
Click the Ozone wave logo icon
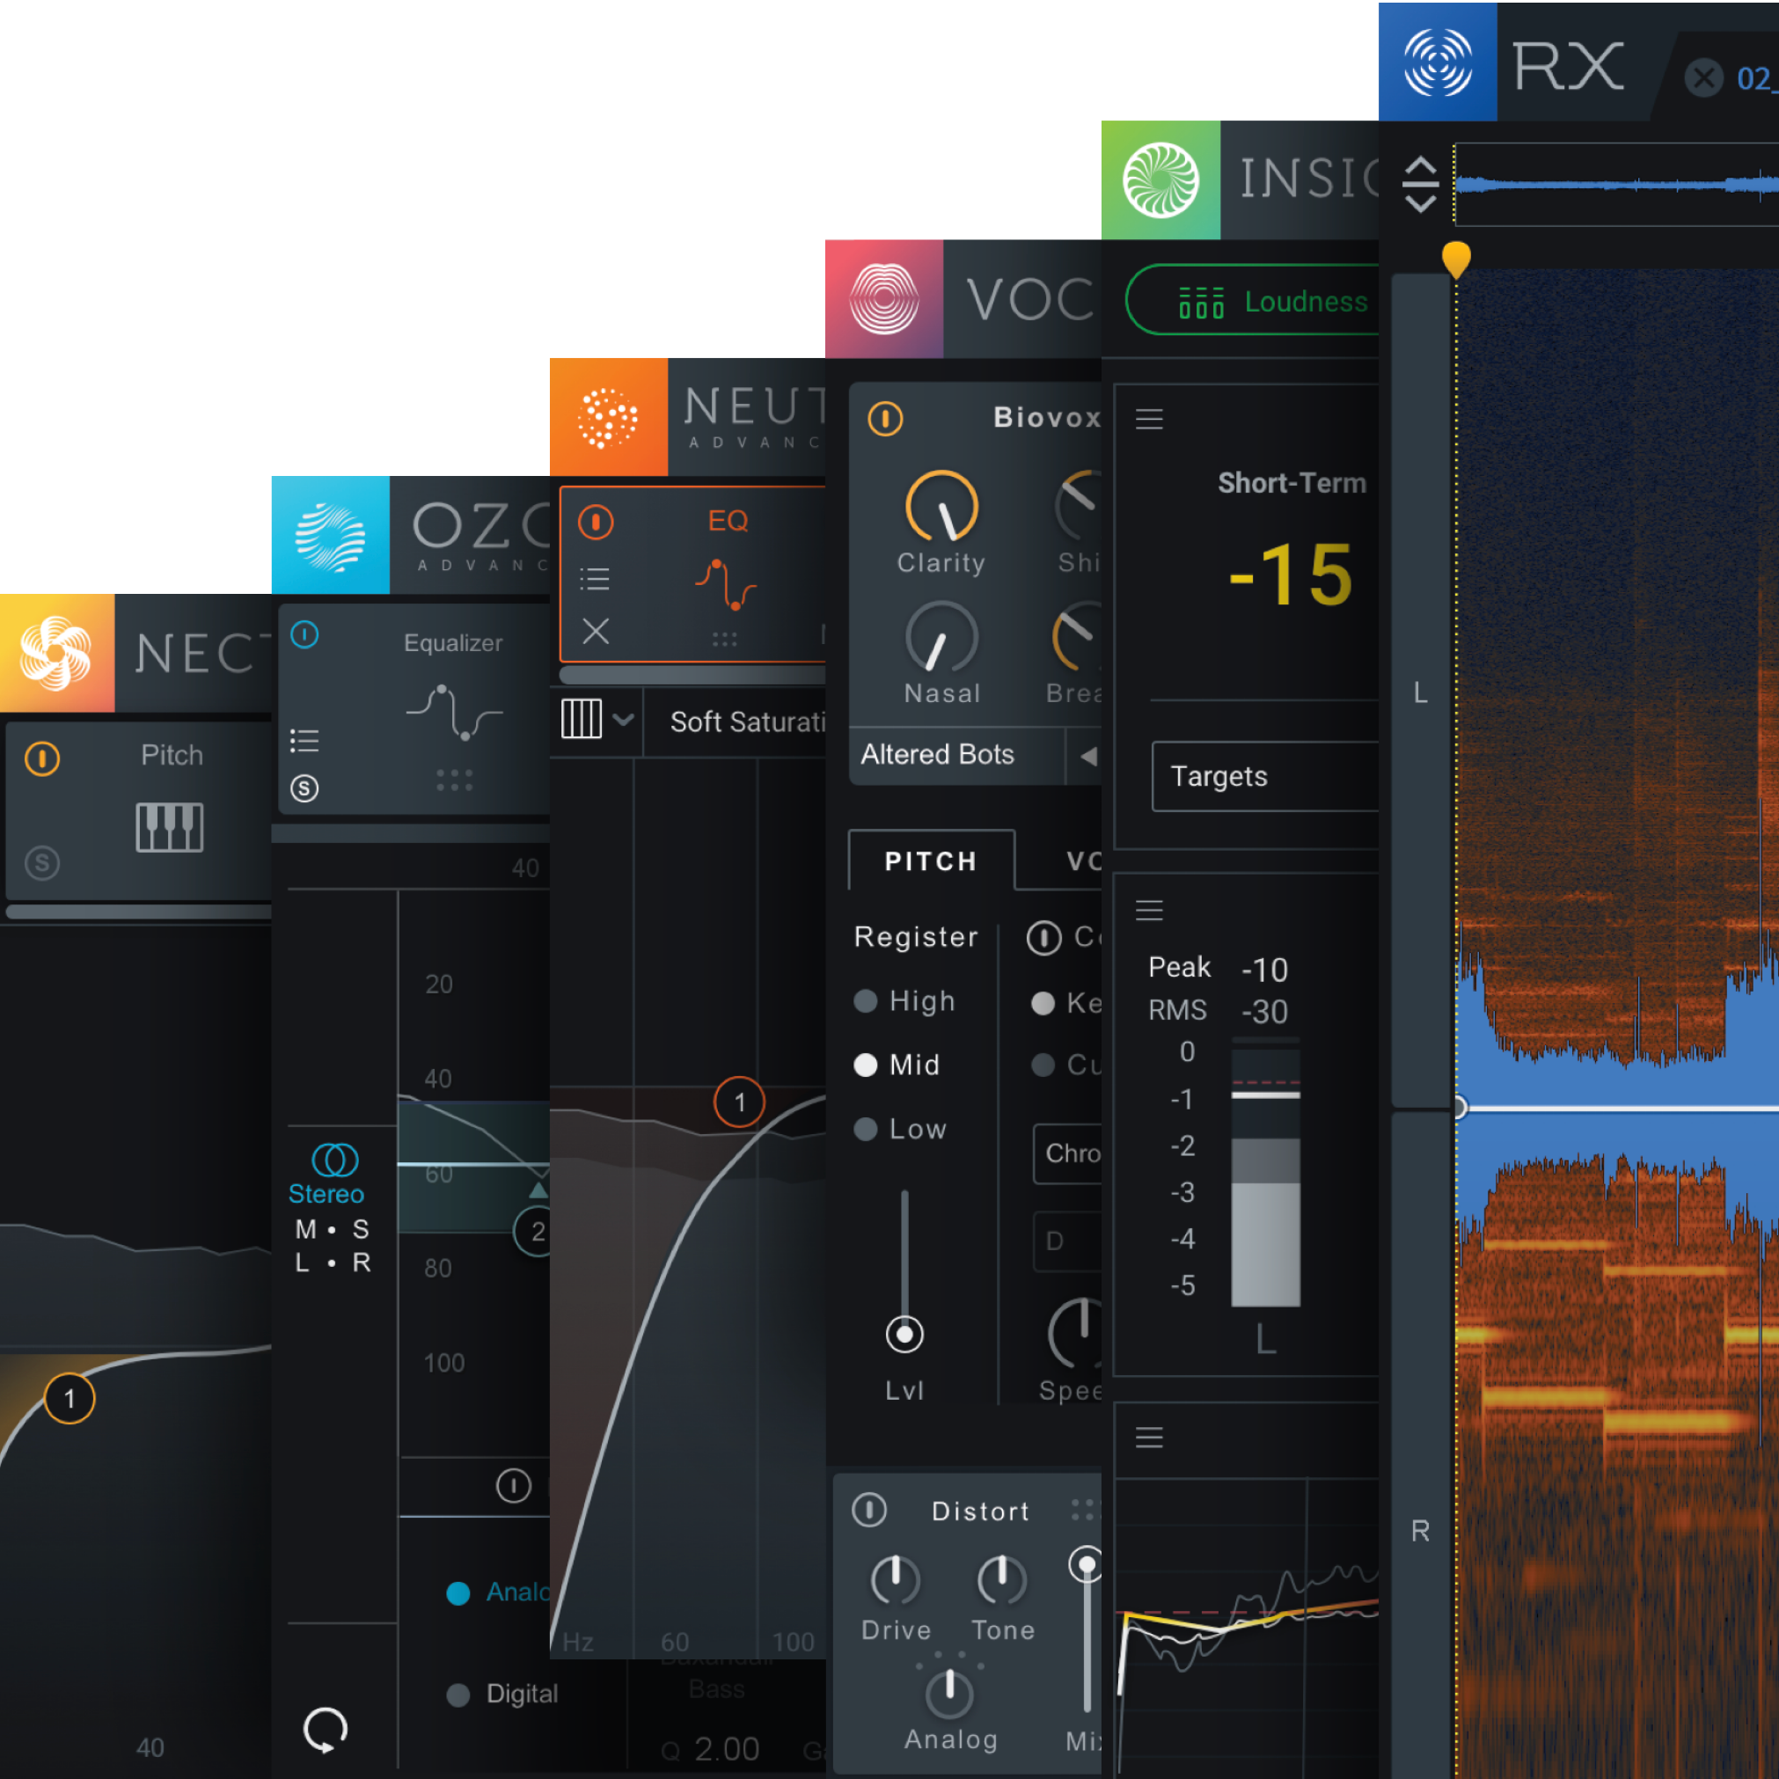(x=330, y=536)
